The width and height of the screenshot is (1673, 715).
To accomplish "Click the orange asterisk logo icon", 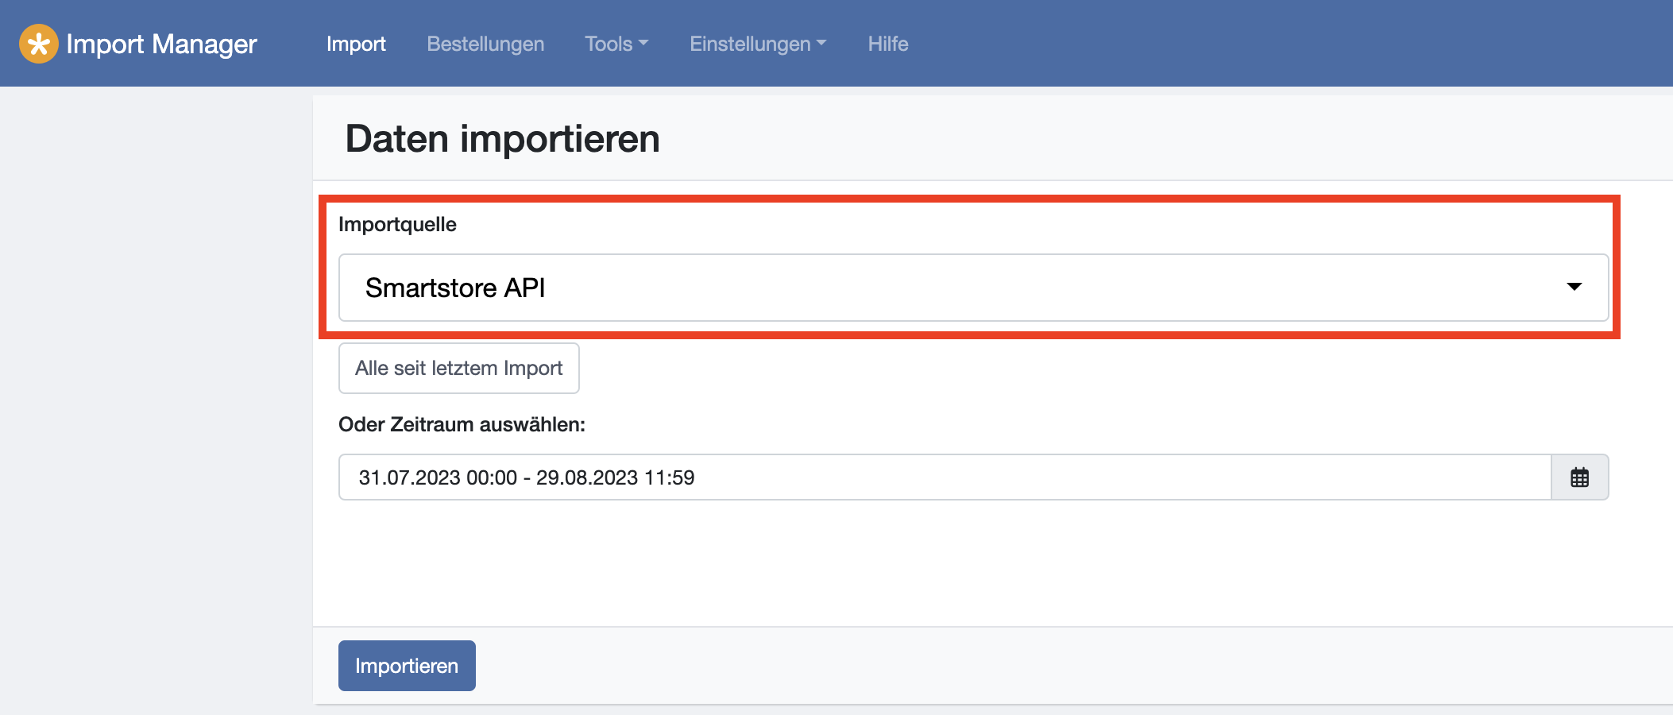I will click(38, 44).
